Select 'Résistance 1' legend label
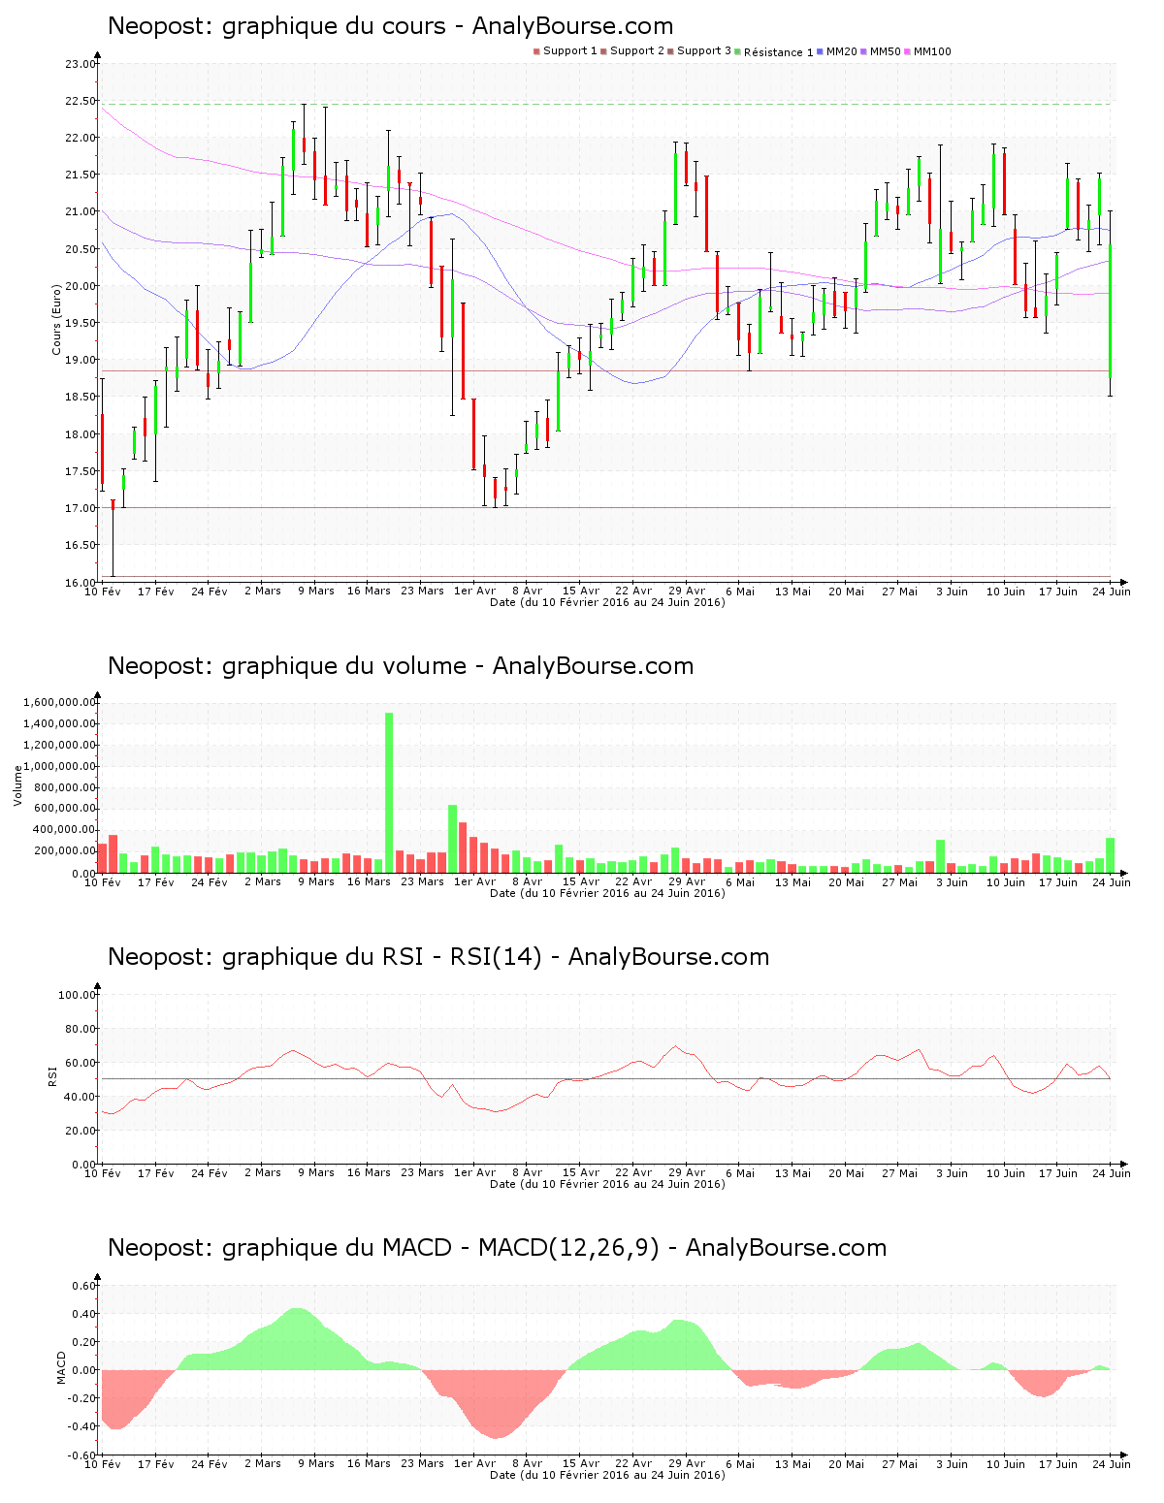This screenshot has height=1503, width=1164. pos(779,52)
